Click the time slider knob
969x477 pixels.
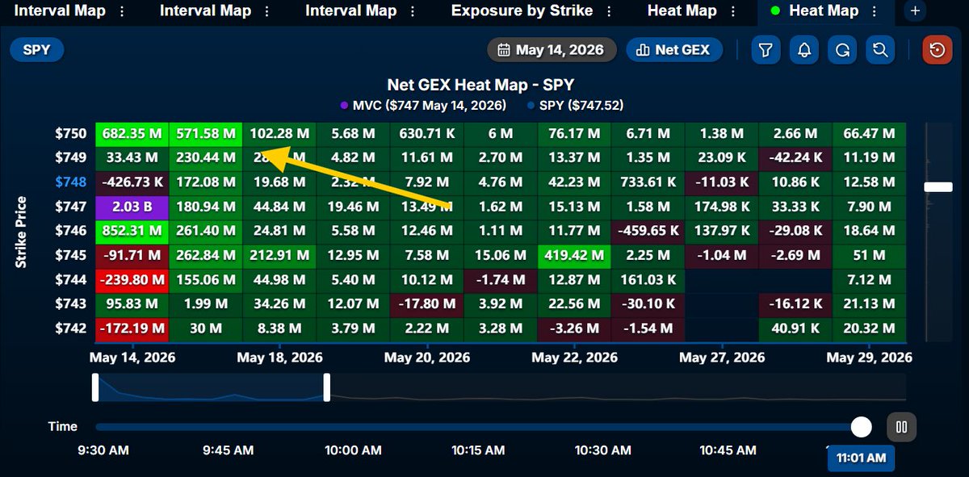[862, 427]
